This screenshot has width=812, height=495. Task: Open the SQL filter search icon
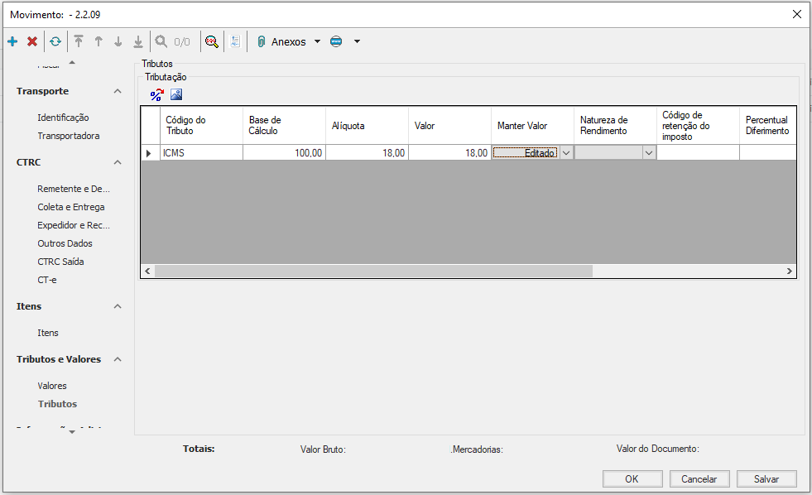click(x=211, y=41)
